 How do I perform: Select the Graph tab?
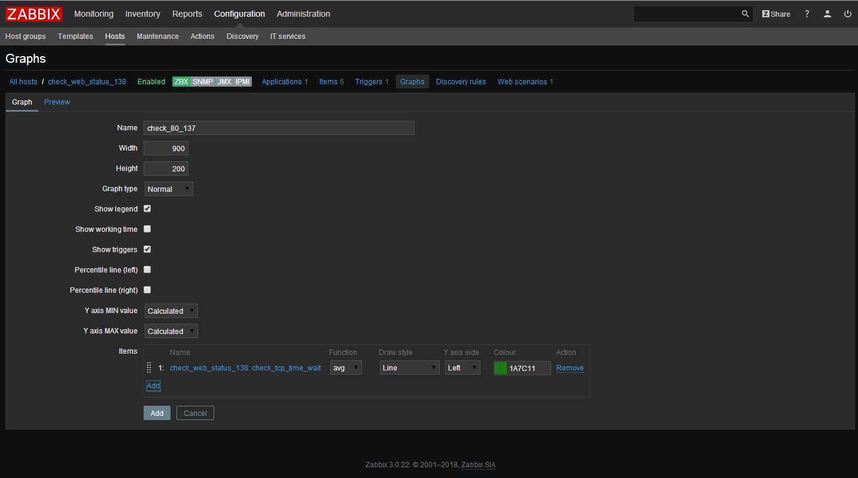coord(22,102)
